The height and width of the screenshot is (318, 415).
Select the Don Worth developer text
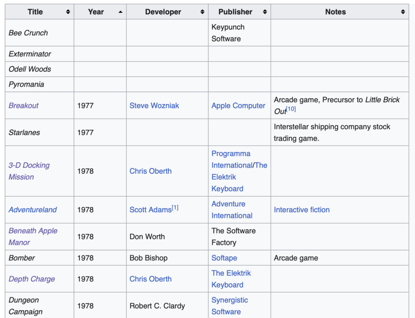pyautogui.click(x=147, y=236)
